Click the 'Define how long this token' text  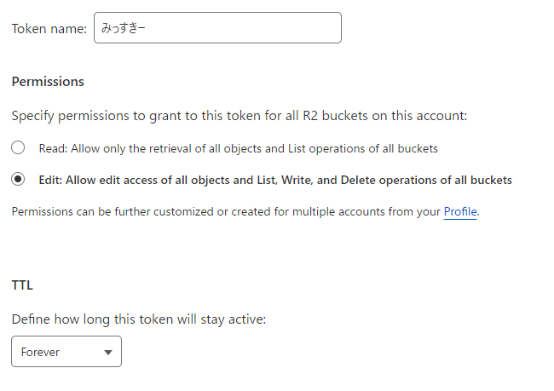pos(138,319)
